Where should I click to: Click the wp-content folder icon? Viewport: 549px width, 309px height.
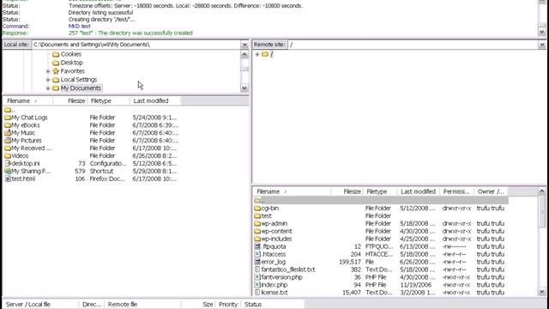[x=257, y=231]
